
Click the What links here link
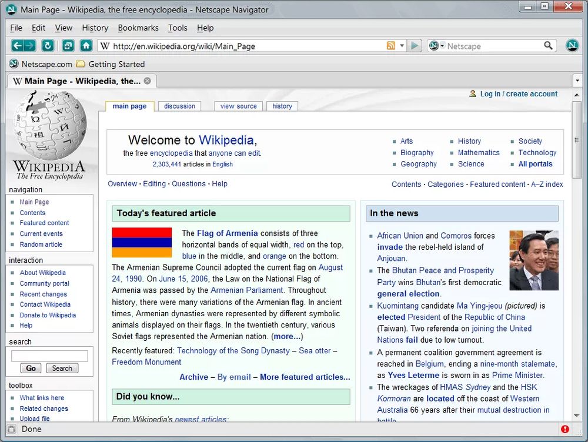42,398
